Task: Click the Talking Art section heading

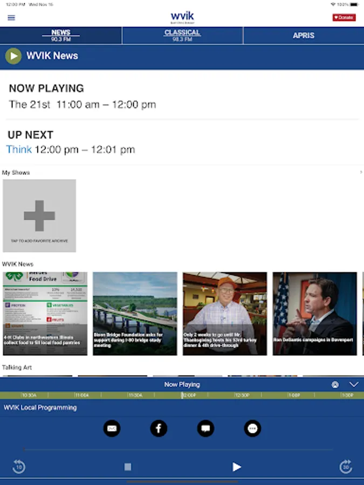Action: pyautogui.click(x=17, y=368)
